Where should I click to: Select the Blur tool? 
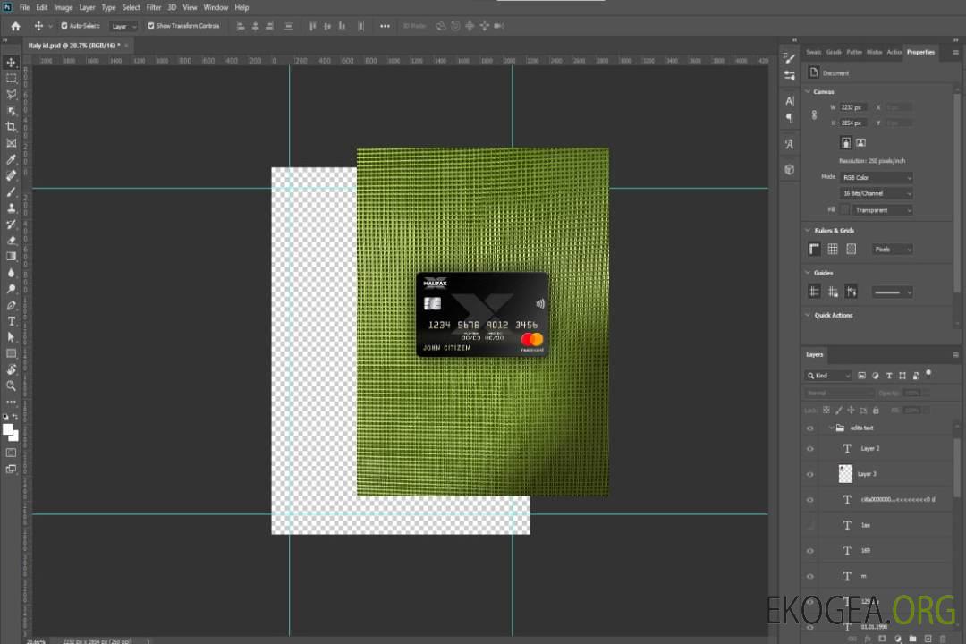(11, 273)
